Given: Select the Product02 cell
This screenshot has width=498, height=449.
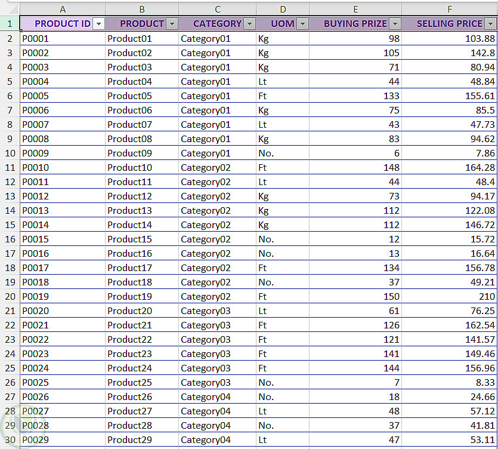Looking at the screenshot, I should click(142, 53).
